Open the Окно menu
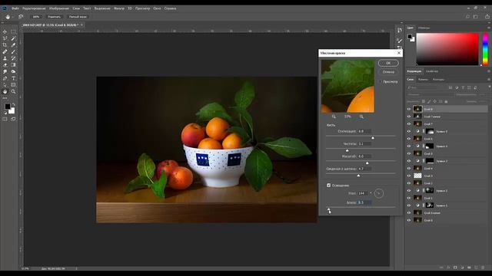Screen dimensions: 492x276 point(157,8)
